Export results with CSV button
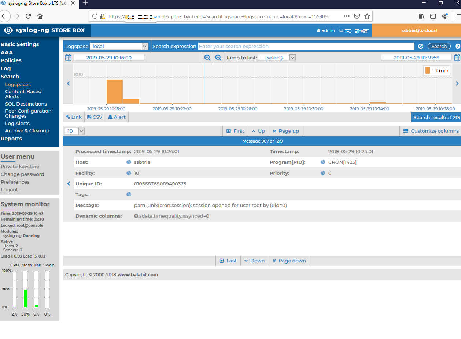The image size is (461, 339). click(95, 117)
